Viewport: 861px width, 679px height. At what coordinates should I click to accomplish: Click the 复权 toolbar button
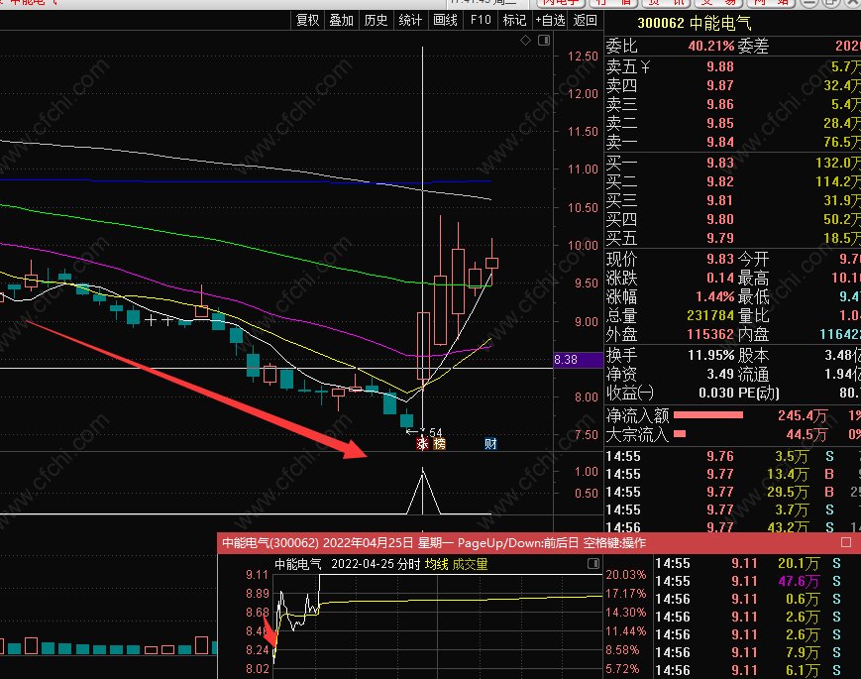coord(307,21)
